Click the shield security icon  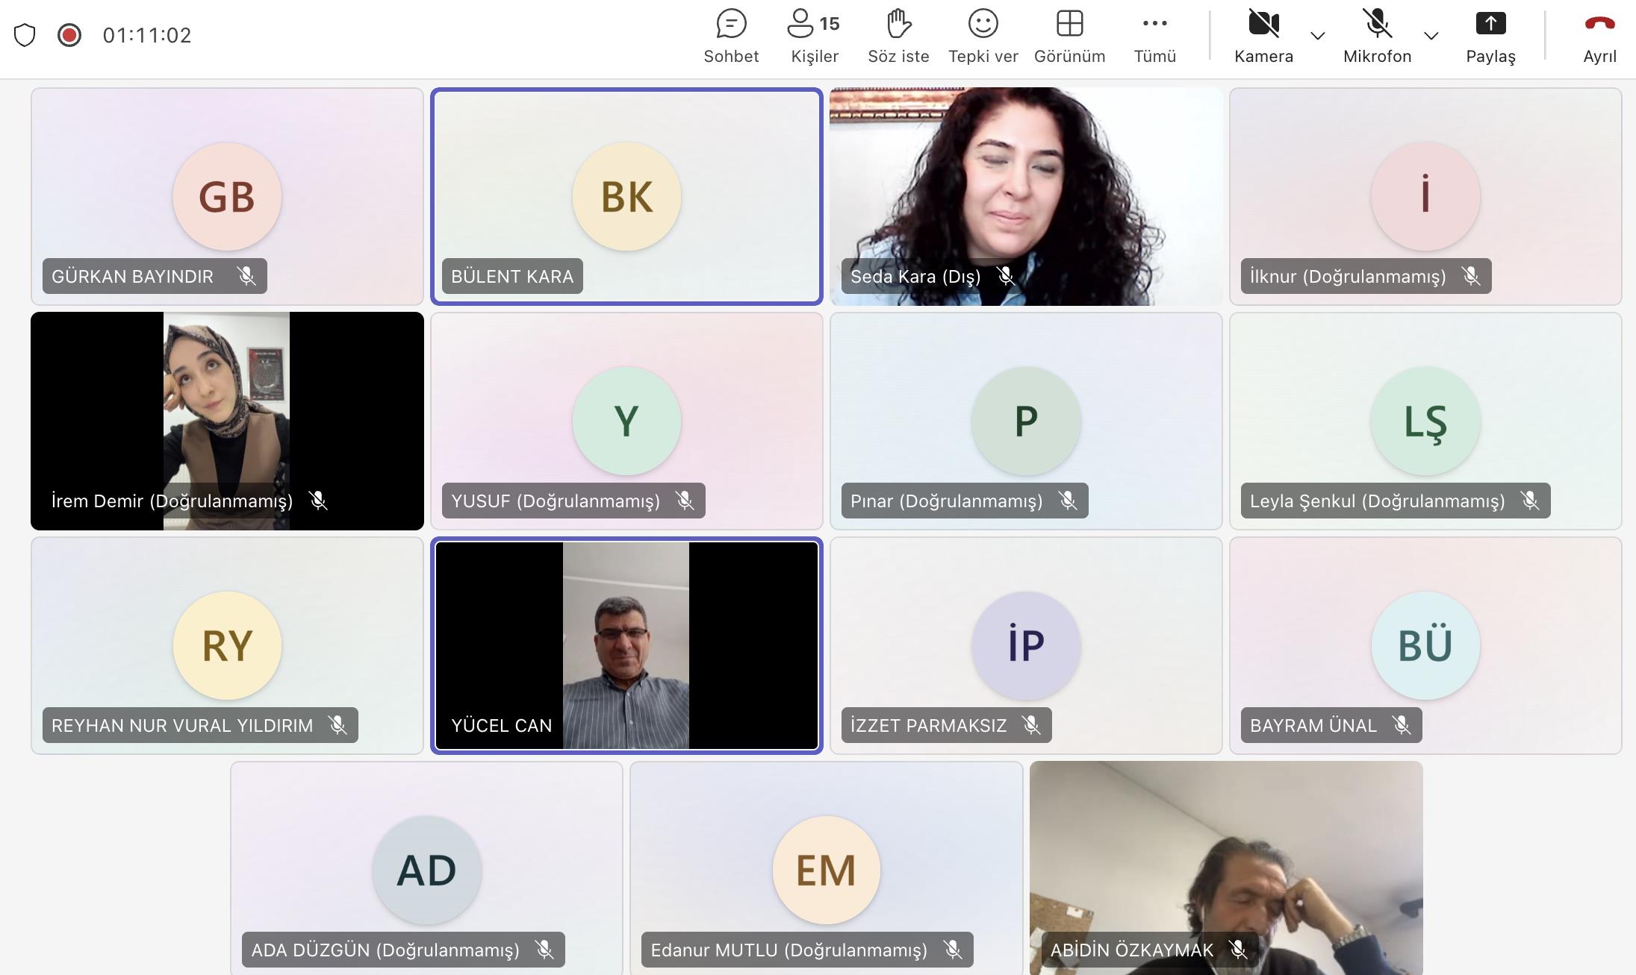(25, 35)
